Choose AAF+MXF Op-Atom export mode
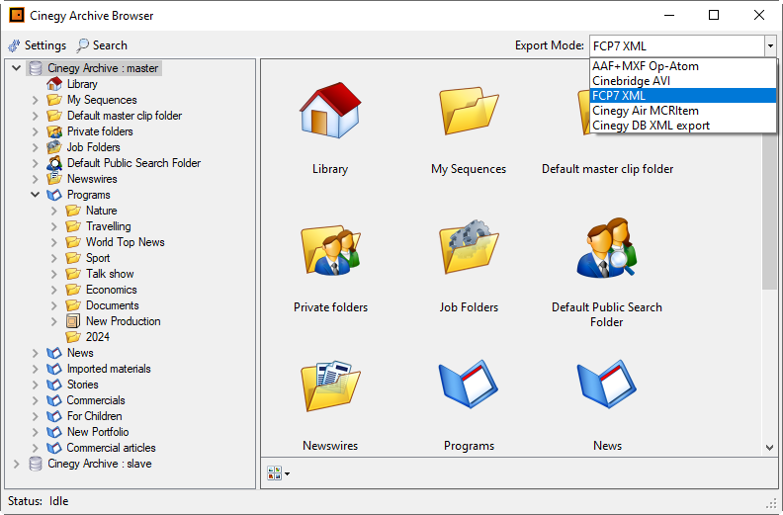Image resolution: width=783 pixels, height=515 pixels. point(682,66)
